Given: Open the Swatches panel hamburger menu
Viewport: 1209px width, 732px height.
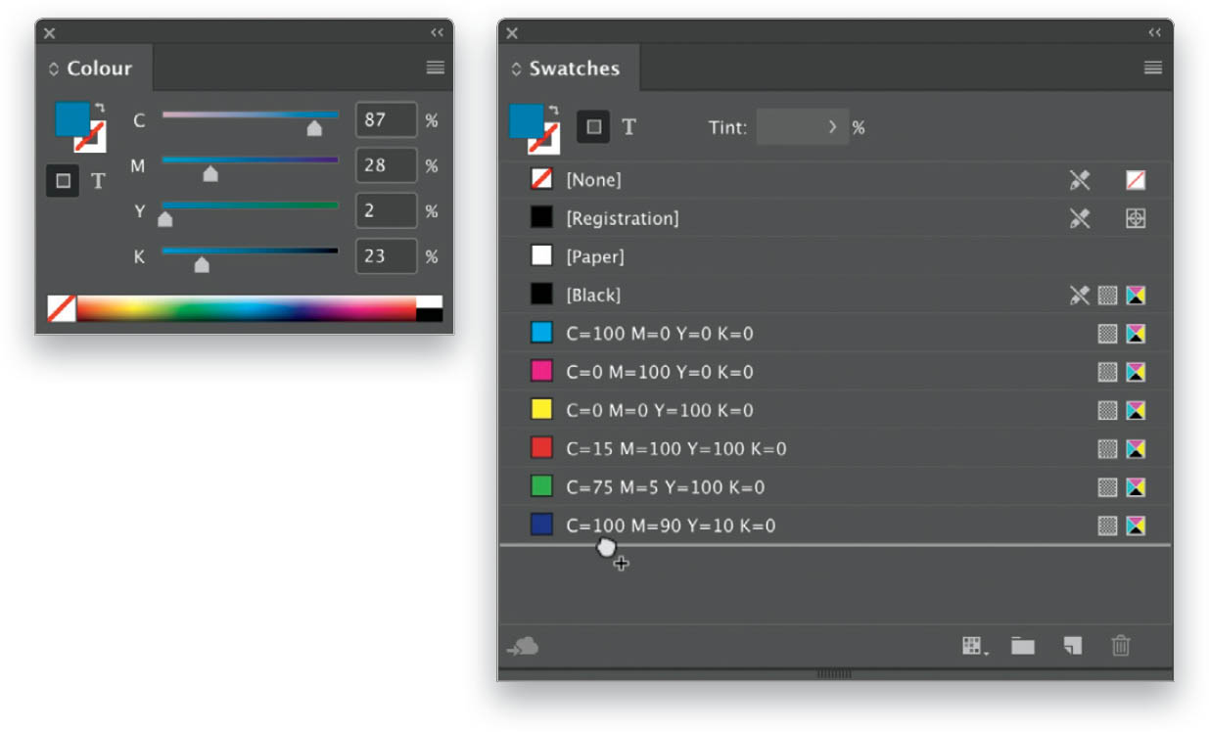Looking at the screenshot, I should point(1153,68).
